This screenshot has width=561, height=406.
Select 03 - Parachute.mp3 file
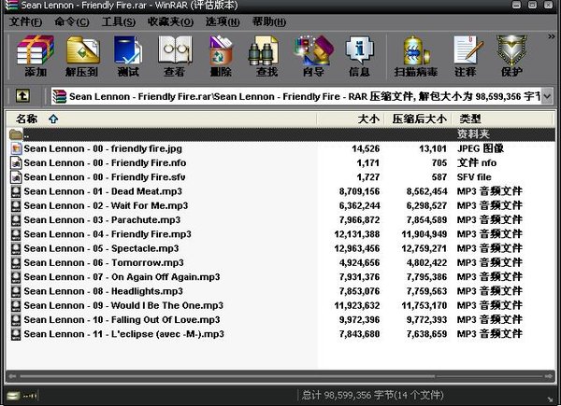281,220
